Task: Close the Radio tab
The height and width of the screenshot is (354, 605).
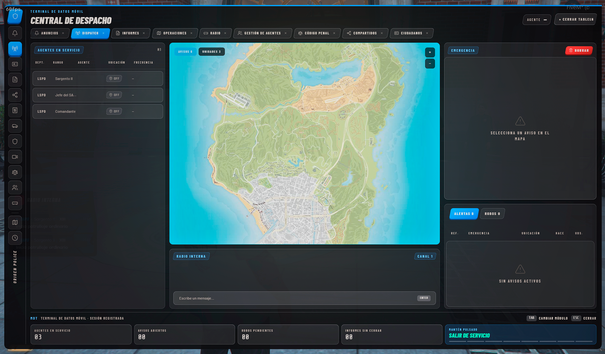Action: coord(225,33)
